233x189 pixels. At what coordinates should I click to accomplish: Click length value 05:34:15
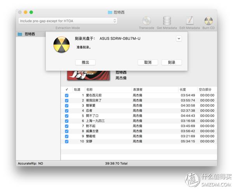(188, 141)
